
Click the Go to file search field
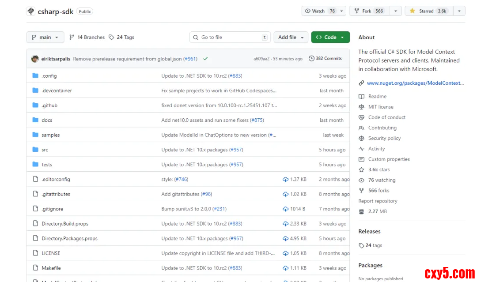pos(230,38)
